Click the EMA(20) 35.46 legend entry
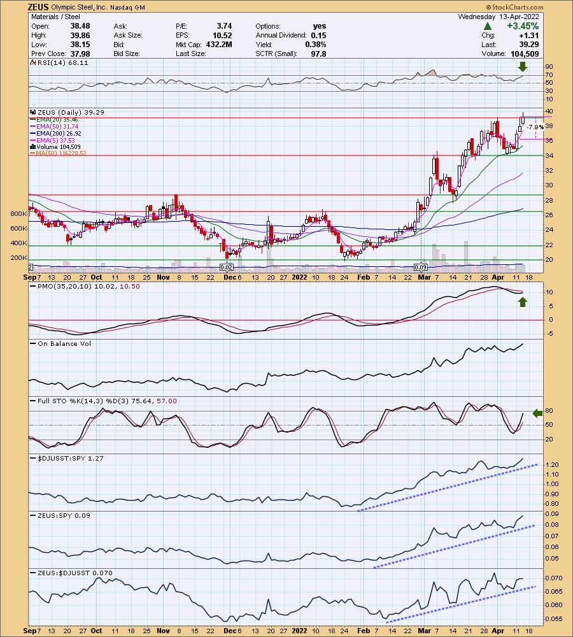The height and width of the screenshot is (637, 573). click(x=53, y=120)
